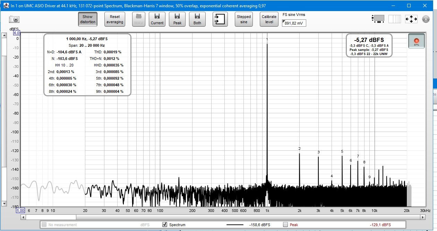Click the Calibrate level button

click(x=269, y=19)
